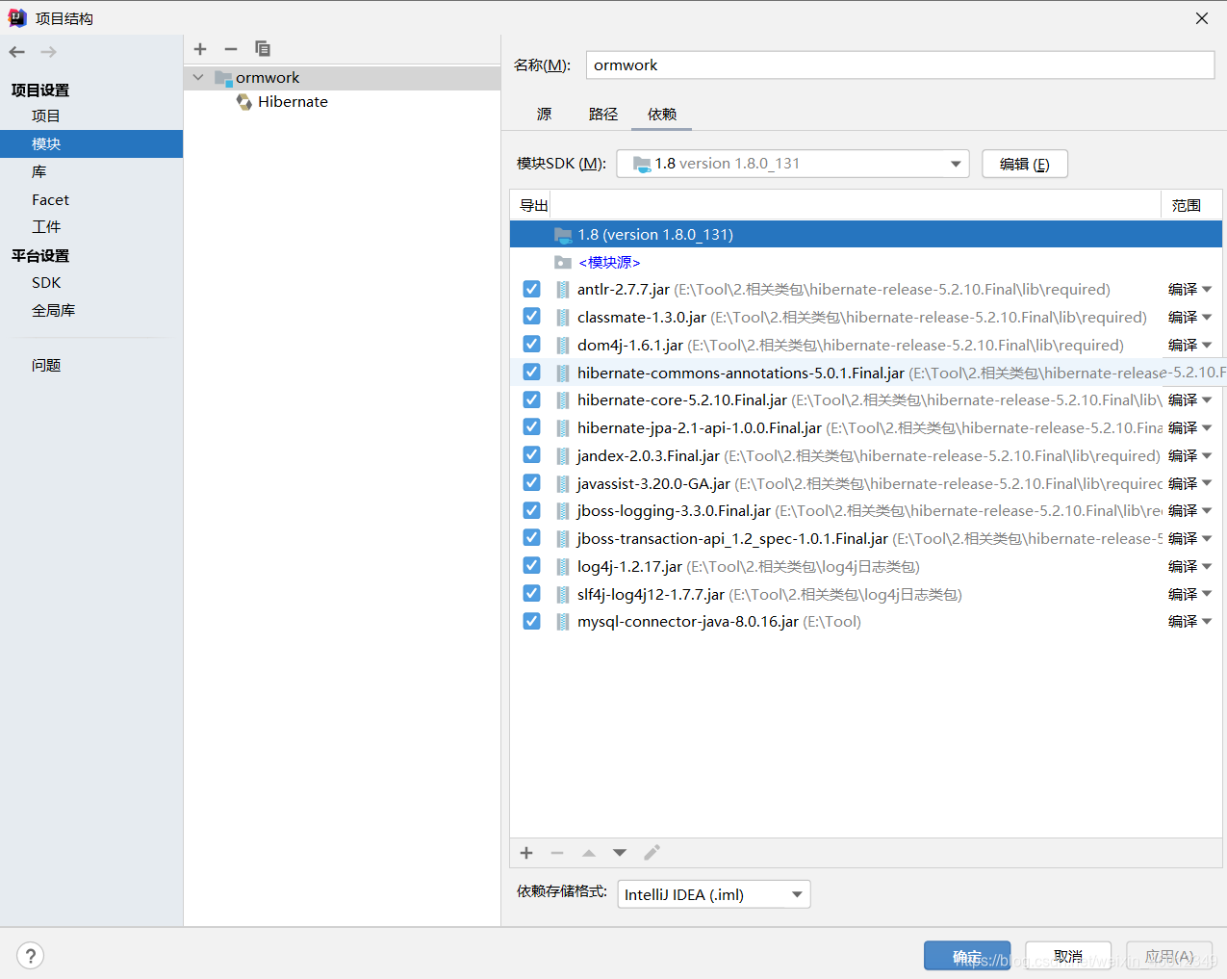Image resolution: width=1227 pixels, height=979 pixels.
Task: Click the antlr-2.7.7.jar library icon
Action: pos(563,290)
